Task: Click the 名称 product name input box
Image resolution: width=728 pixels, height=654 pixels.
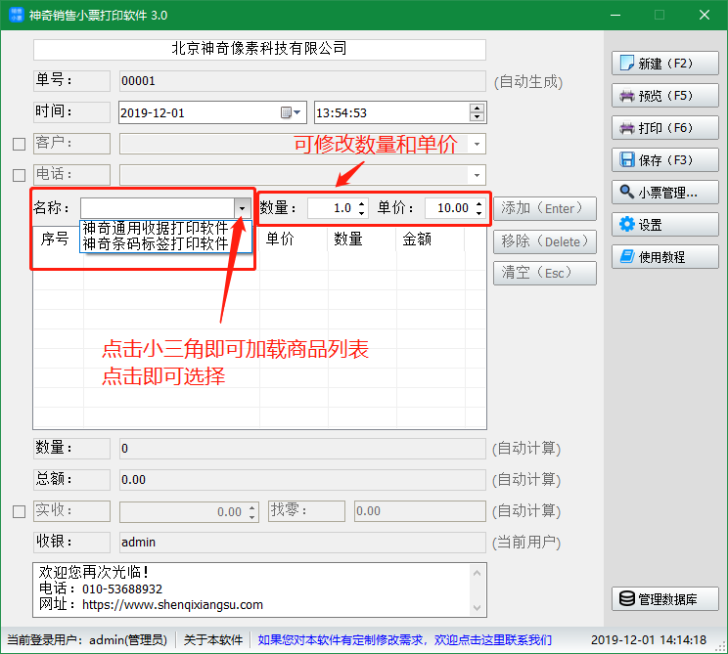Action: coord(158,208)
